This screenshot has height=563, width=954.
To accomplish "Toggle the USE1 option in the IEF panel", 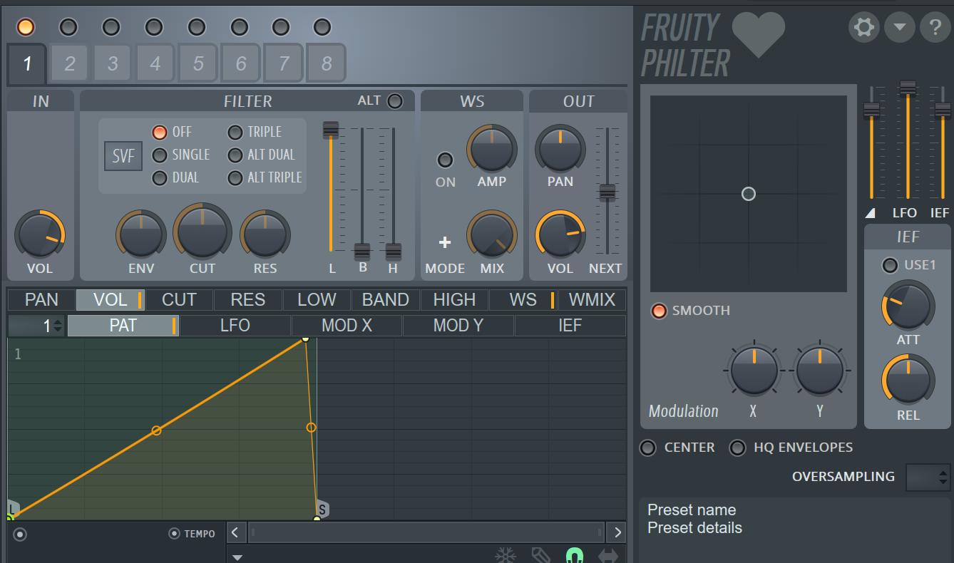I will (x=890, y=266).
